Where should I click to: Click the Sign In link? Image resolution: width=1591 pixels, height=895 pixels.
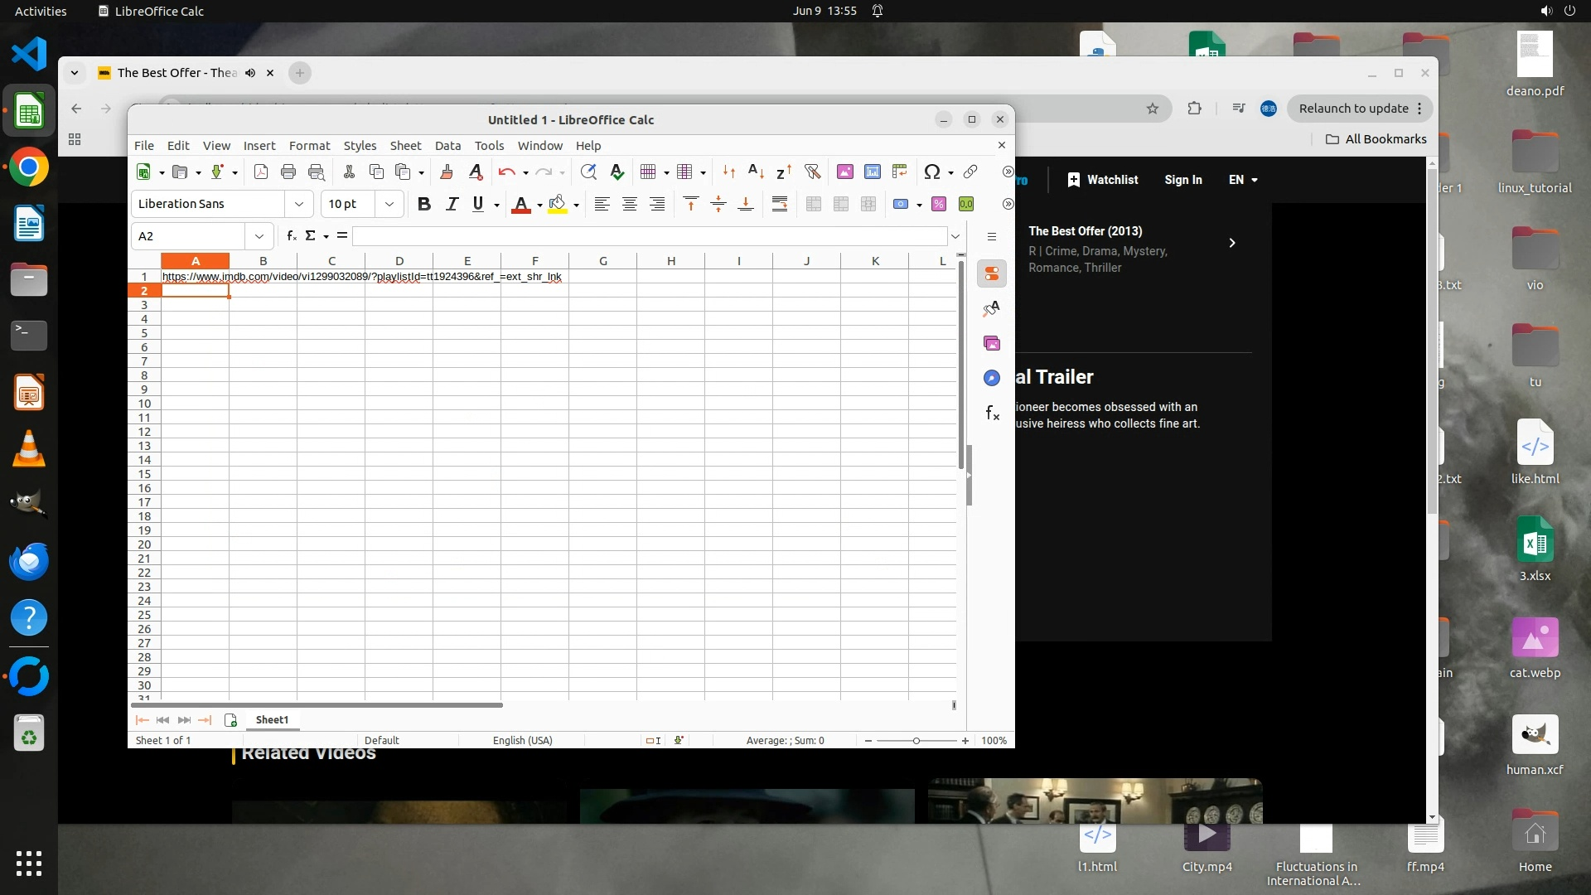(x=1182, y=180)
